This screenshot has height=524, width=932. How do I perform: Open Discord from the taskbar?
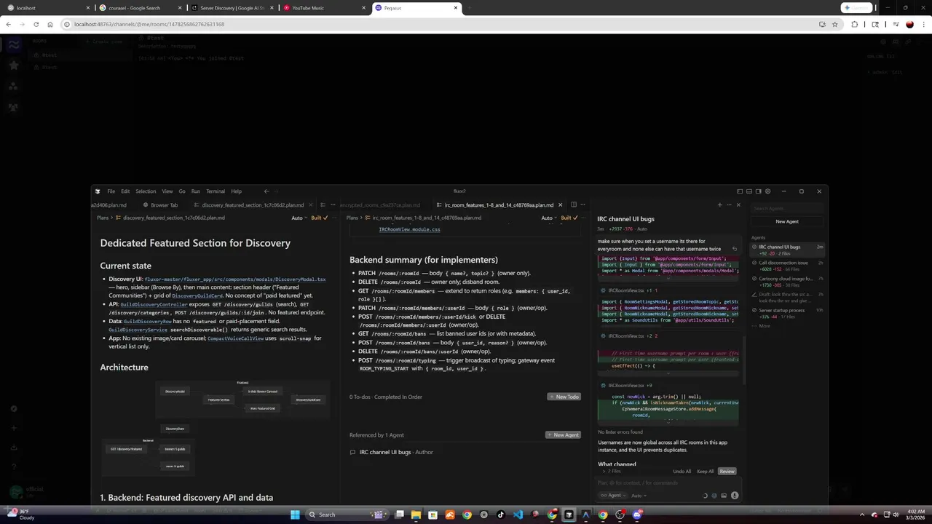coord(637,515)
